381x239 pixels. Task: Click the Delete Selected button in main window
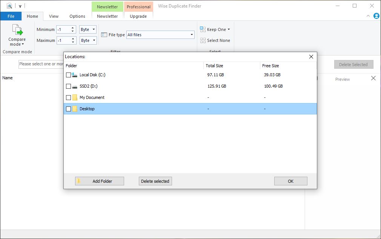click(353, 65)
